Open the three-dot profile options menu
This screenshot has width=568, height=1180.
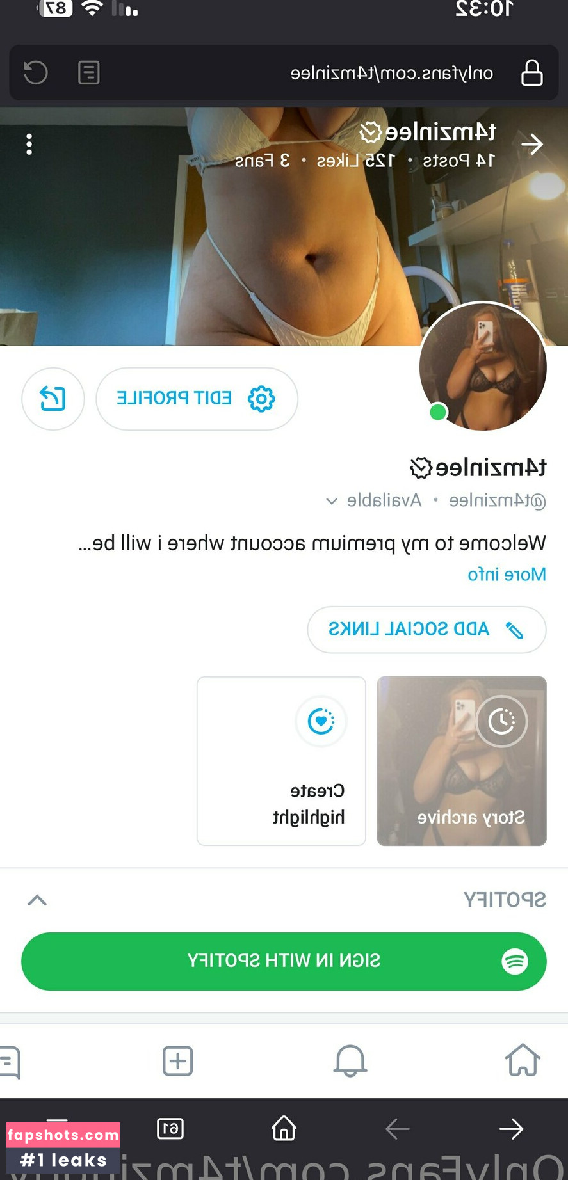point(29,144)
